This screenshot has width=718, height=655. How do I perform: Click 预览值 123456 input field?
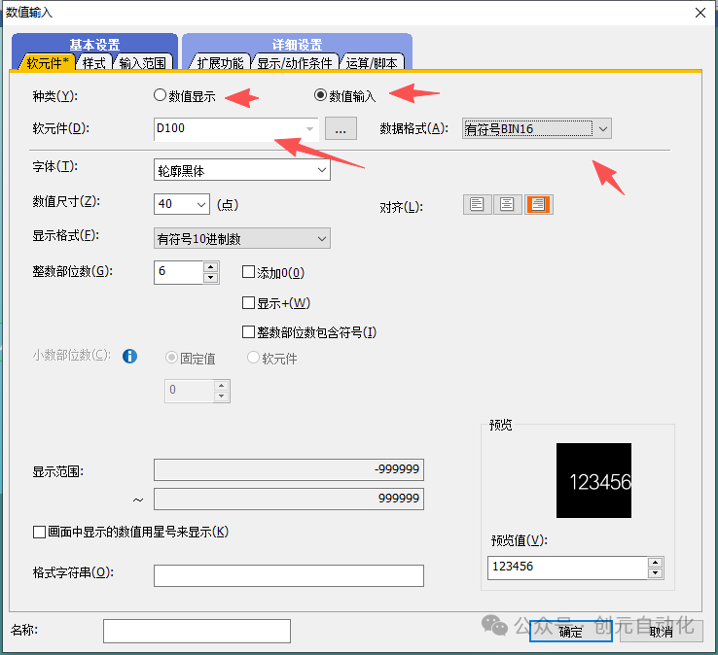pyautogui.click(x=567, y=568)
